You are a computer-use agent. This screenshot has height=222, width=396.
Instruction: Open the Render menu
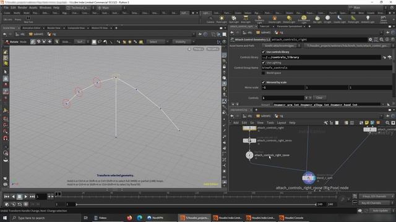pyautogui.click(x=22, y=7)
